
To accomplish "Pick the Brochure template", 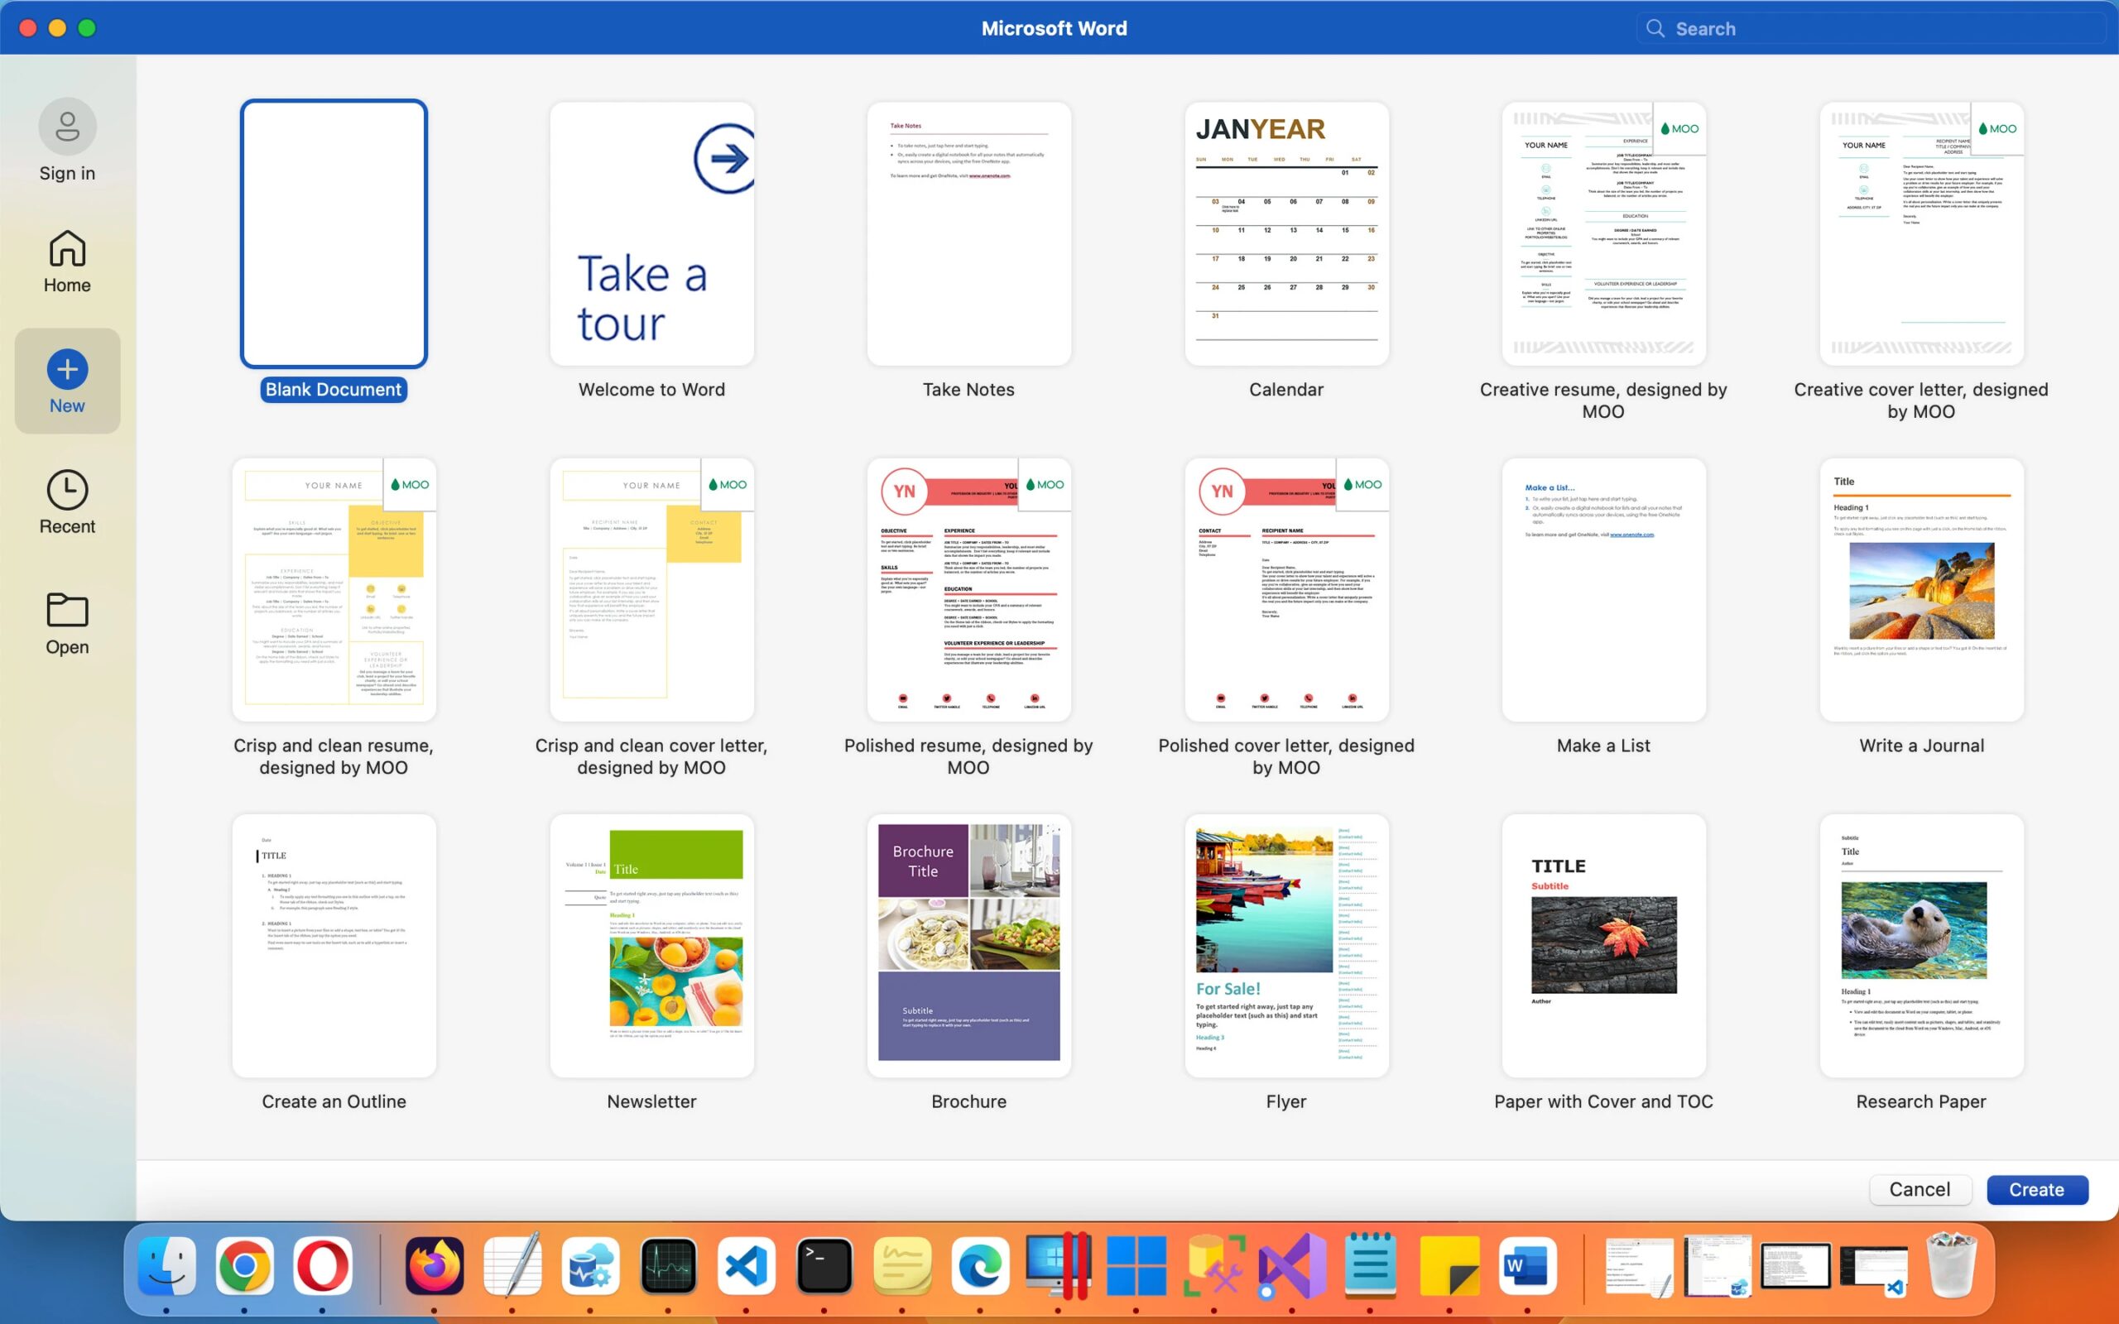I will point(968,946).
